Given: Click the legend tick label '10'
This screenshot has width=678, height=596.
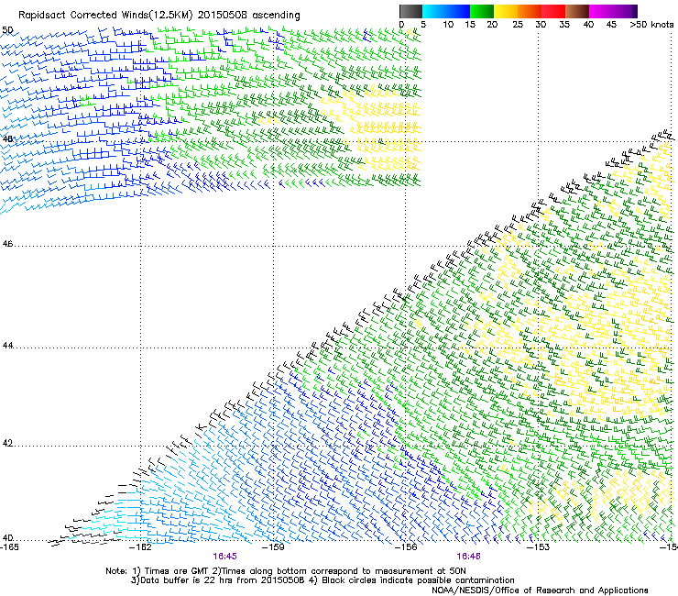Looking at the screenshot, I should 448,25.
